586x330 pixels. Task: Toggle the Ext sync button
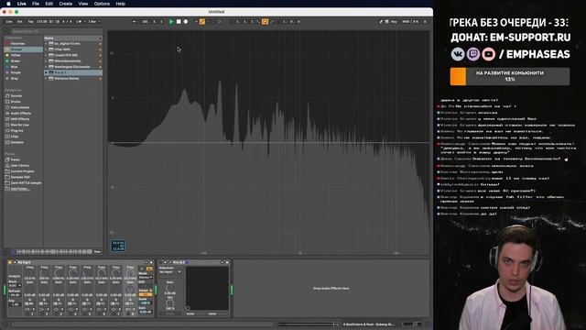coord(20,22)
